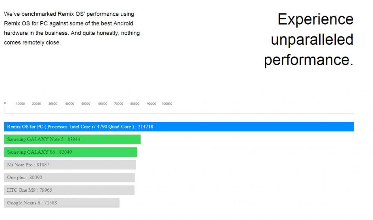Click the One plus score bar
Viewport: 373px width, 220px height.
69,177
